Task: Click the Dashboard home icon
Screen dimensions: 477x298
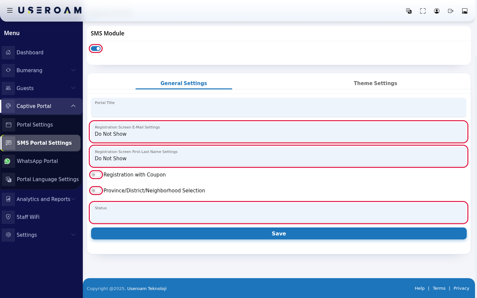Action: point(8,52)
